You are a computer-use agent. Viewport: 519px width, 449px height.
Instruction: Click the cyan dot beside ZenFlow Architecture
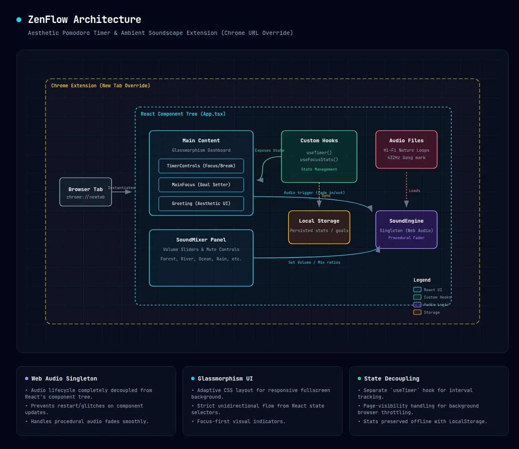pyautogui.click(x=19, y=20)
